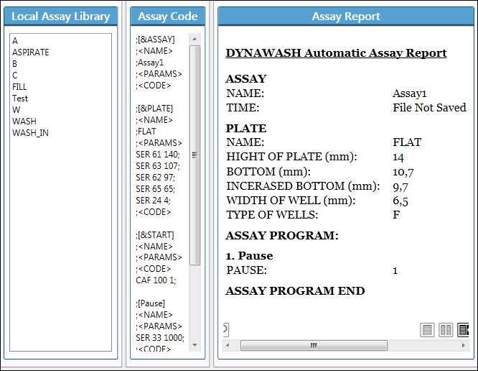478x371 pixels.
Task: Click code line SER 33 1000;
Action: point(160,338)
